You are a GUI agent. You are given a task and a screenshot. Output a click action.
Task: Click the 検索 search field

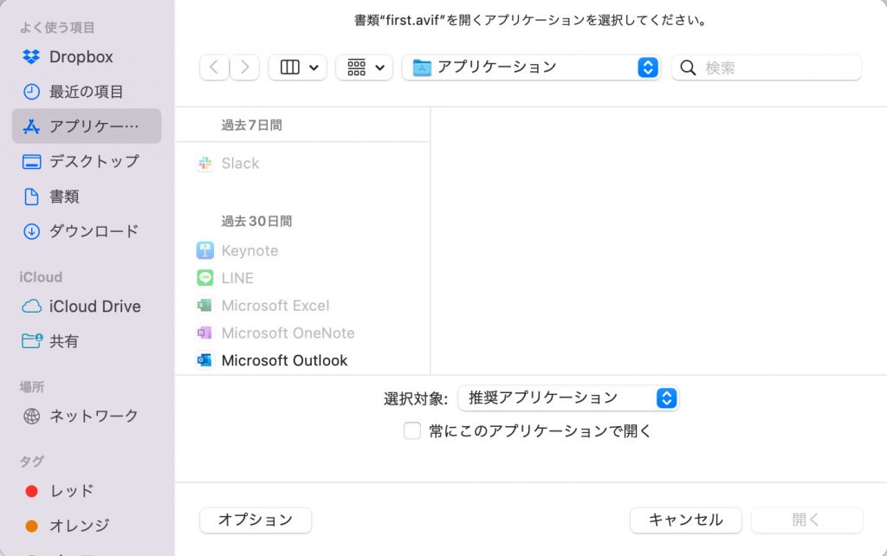coord(767,68)
